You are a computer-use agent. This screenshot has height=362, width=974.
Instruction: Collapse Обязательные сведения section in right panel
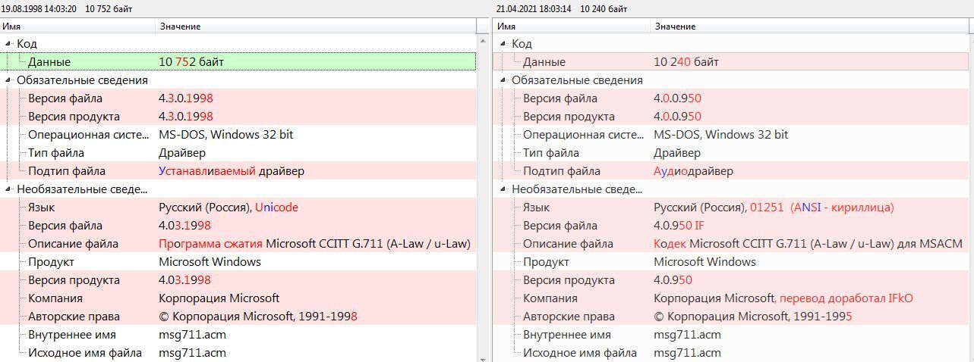tap(503, 80)
